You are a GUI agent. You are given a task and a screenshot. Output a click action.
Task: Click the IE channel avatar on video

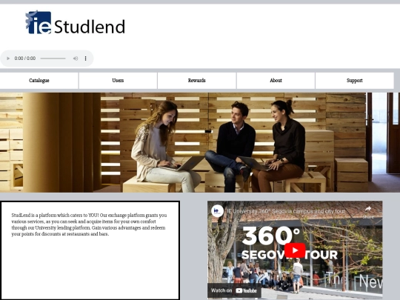pos(217,211)
